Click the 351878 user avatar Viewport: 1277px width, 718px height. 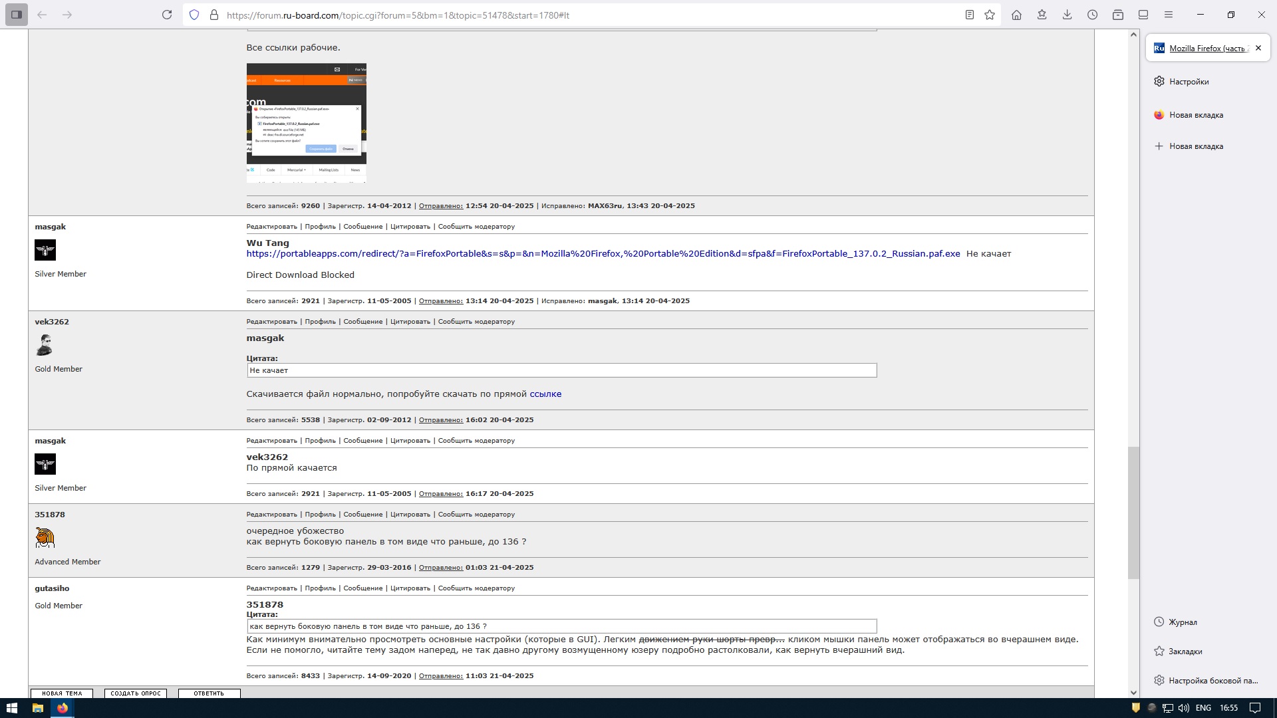(x=45, y=538)
